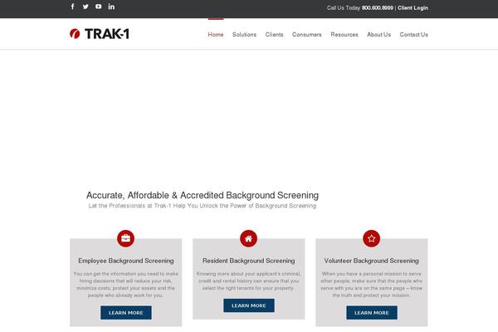The height and width of the screenshot is (332, 498).
Task: Open the Twitter social icon
Action: pos(85,7)
